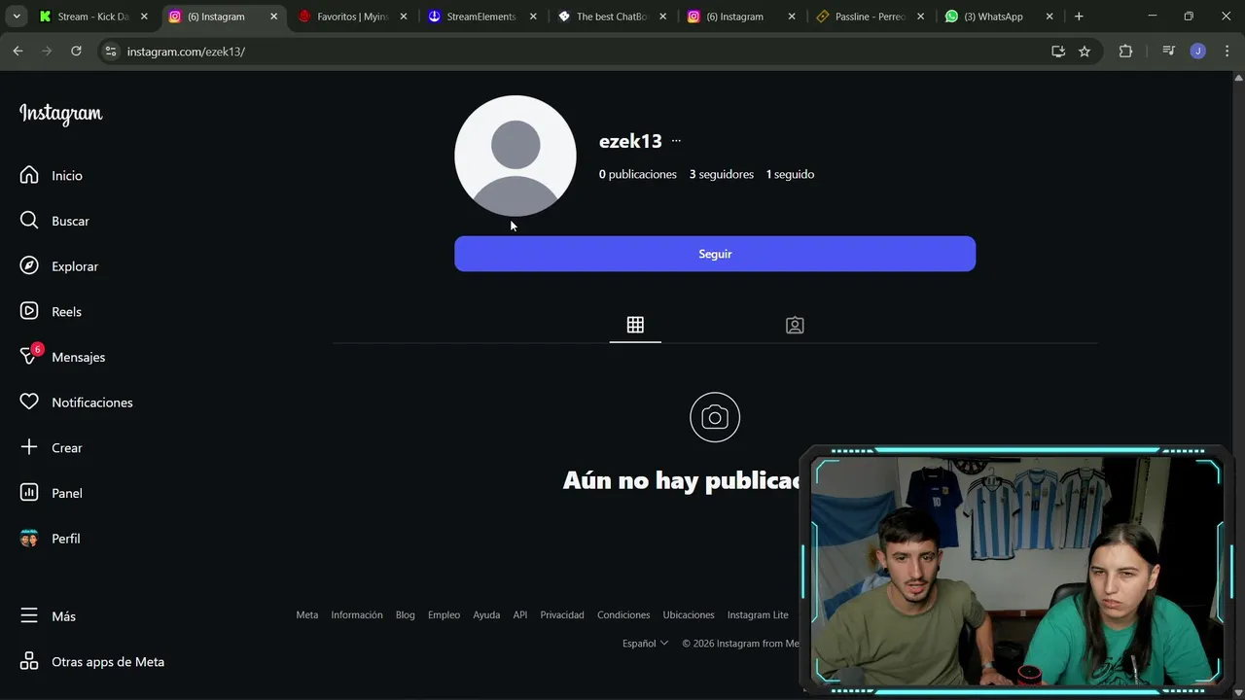Screen dimensions: 1245x700
Task: Open Meta footer link
Action: click(307, 614)
